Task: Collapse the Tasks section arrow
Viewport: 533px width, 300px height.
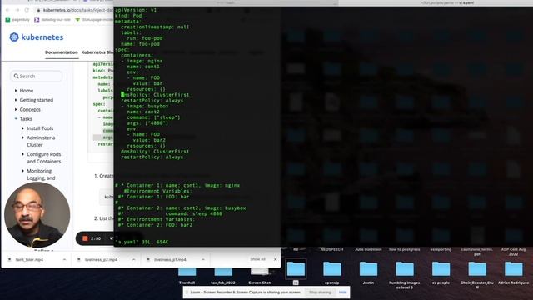Action: 16,118
